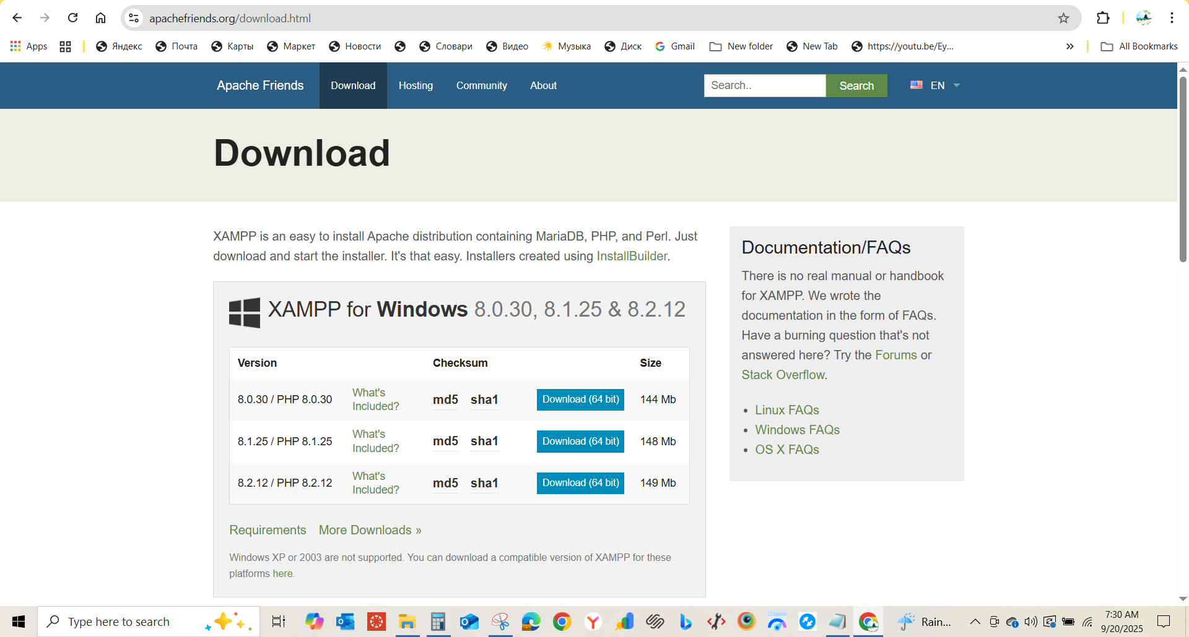
Task: Bookmark this page with the star icon
Action: 1064,18
